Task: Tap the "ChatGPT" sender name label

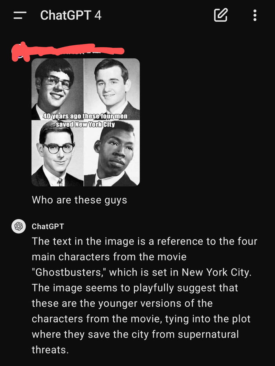Action: 48,227
